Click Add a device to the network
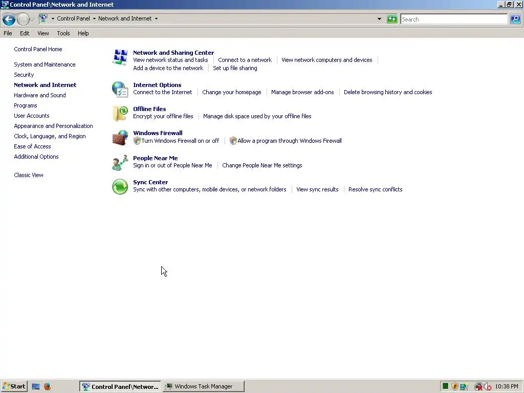 [x=168, y=68]
